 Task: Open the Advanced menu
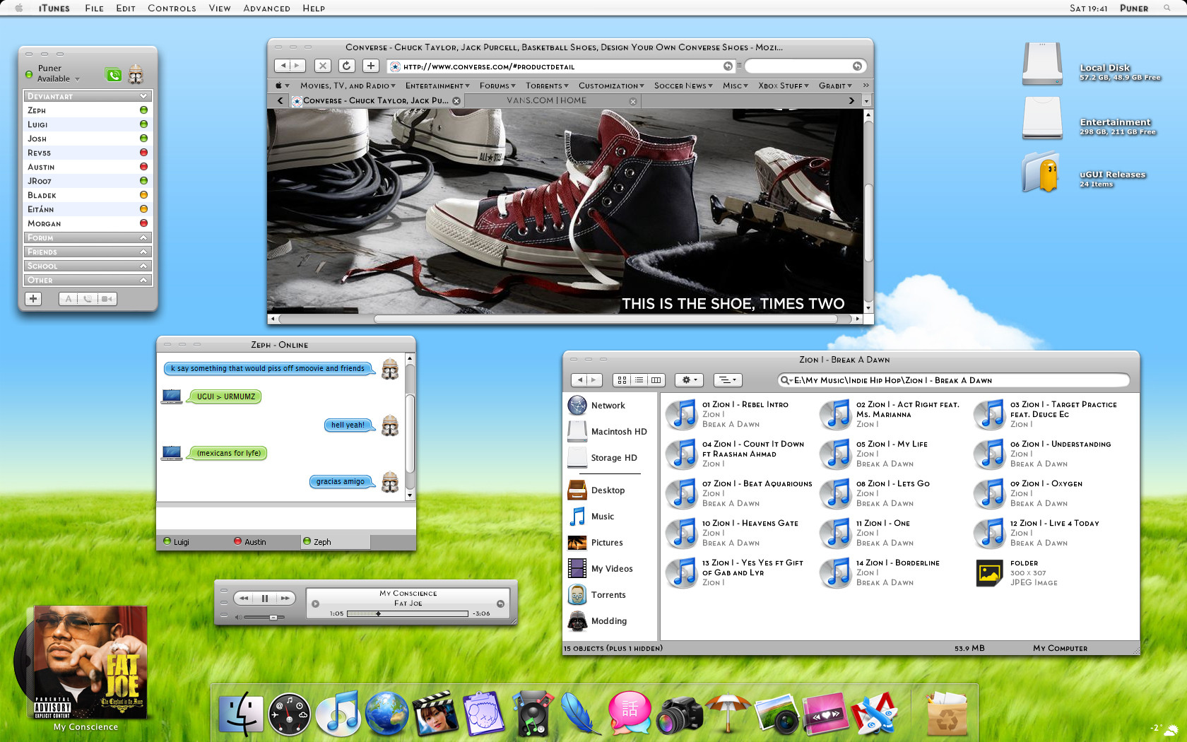coord(266,8)
